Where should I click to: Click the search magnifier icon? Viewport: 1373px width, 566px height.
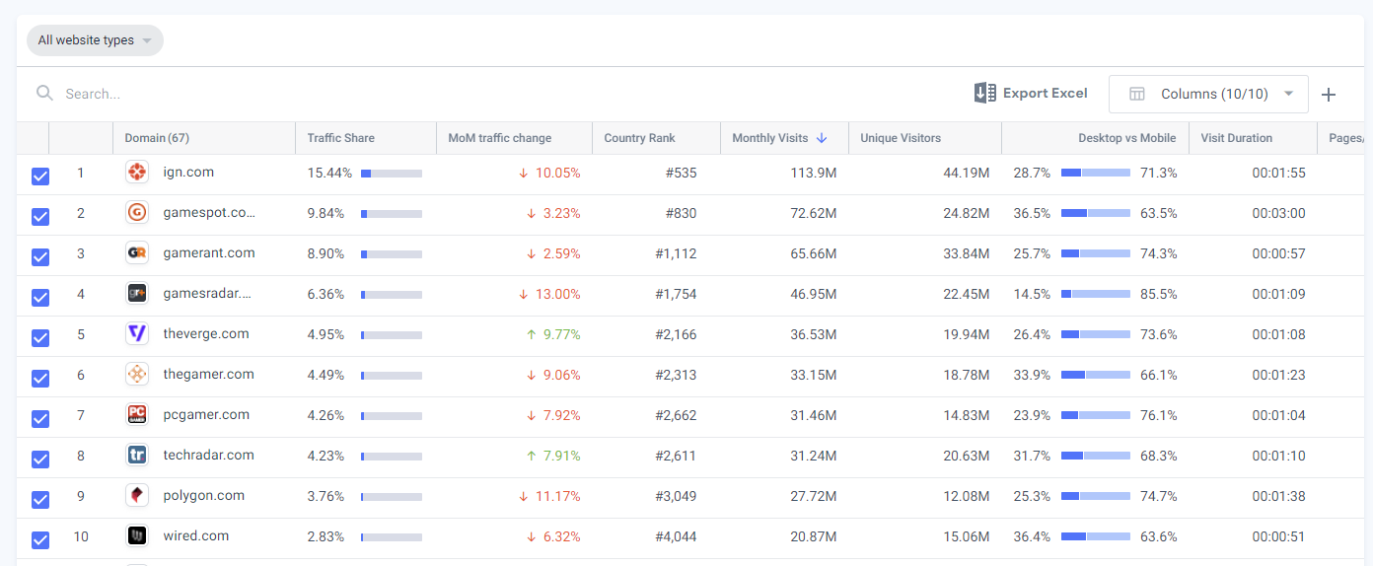(44, 94)
